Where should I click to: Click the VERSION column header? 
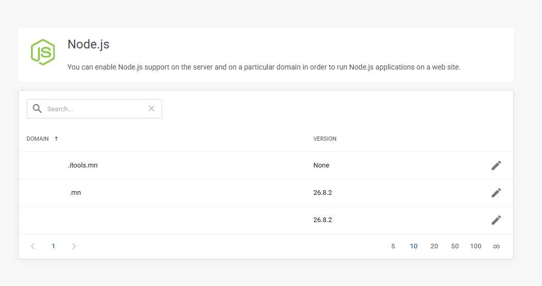pos(325,139)
